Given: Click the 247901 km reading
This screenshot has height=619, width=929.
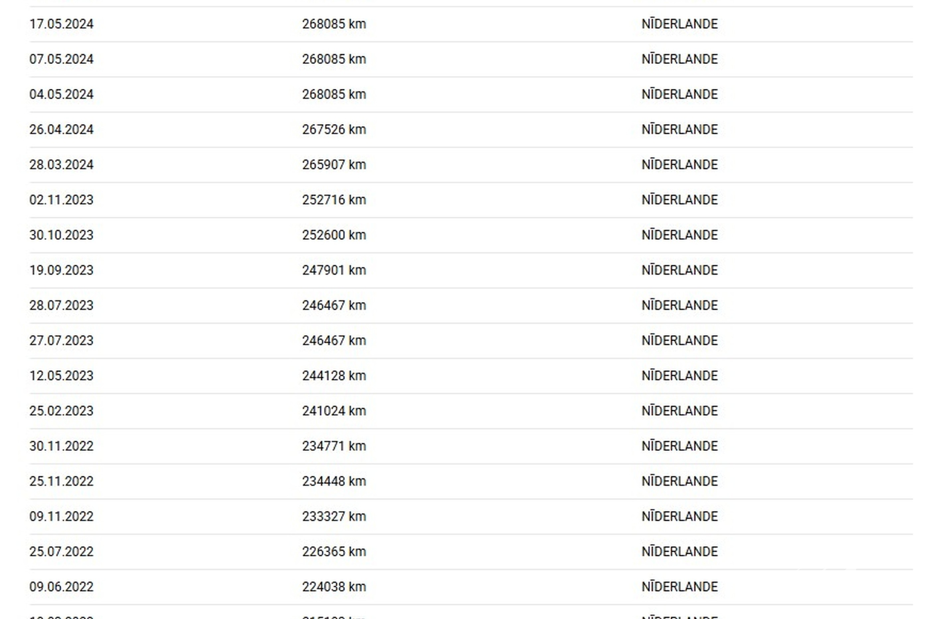Looking at the screenshot, I should [334, 270].
